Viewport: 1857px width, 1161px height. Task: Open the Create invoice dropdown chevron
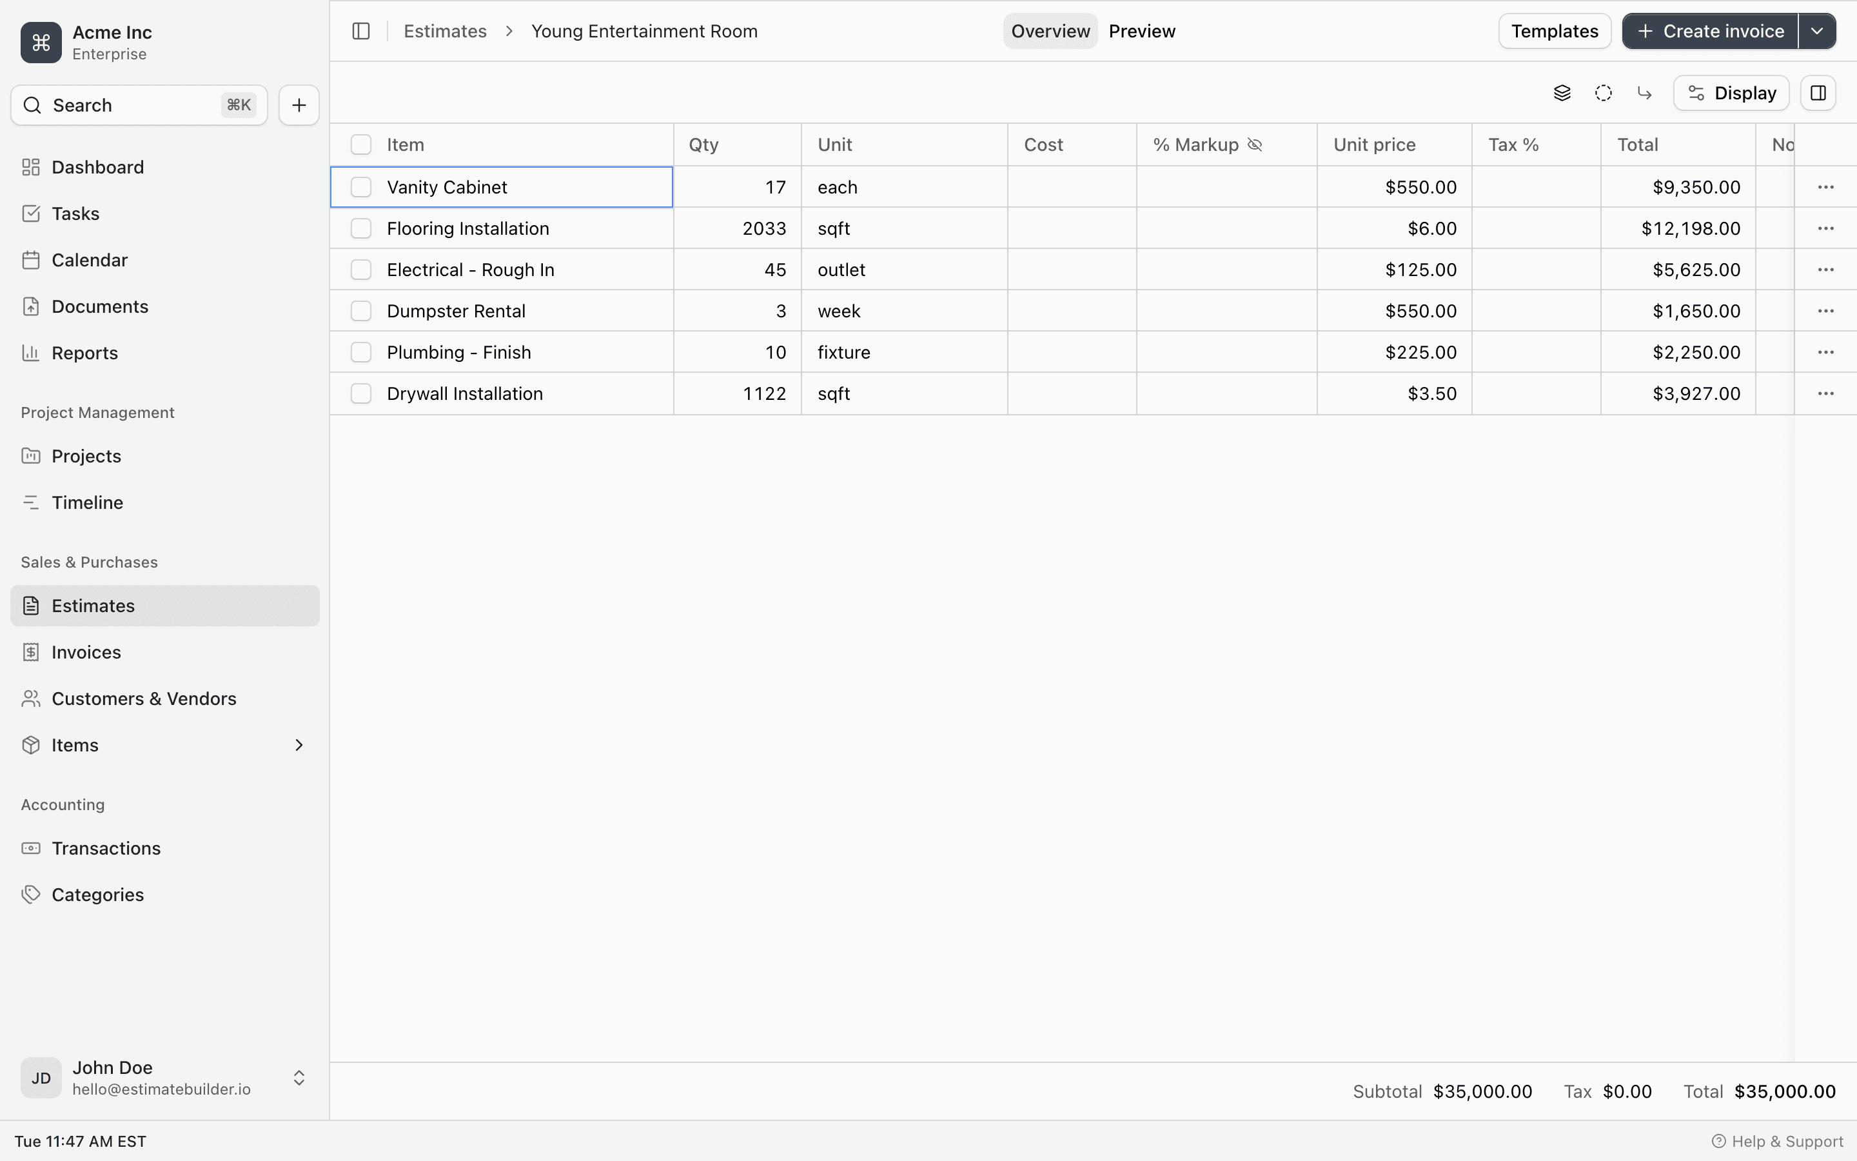point(1816,31)
